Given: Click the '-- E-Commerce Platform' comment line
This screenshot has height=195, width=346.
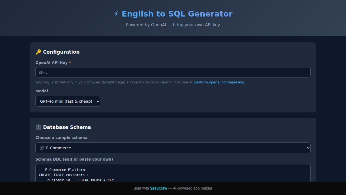Looking at the screenshot, I should click(62, 170).
